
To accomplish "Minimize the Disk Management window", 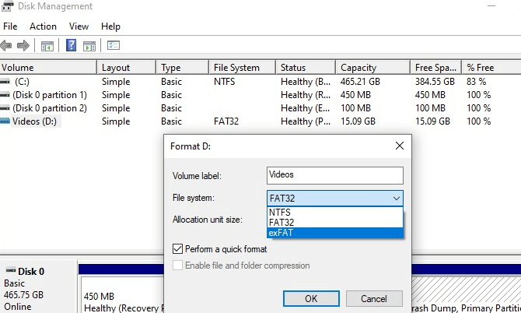I will 491,6.
